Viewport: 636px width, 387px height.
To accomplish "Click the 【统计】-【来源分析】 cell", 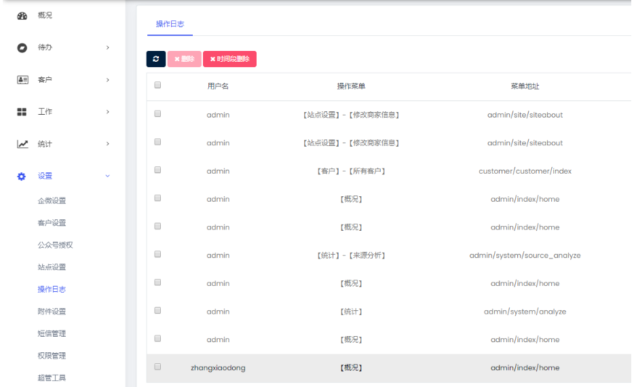I will tap(352, 255).
